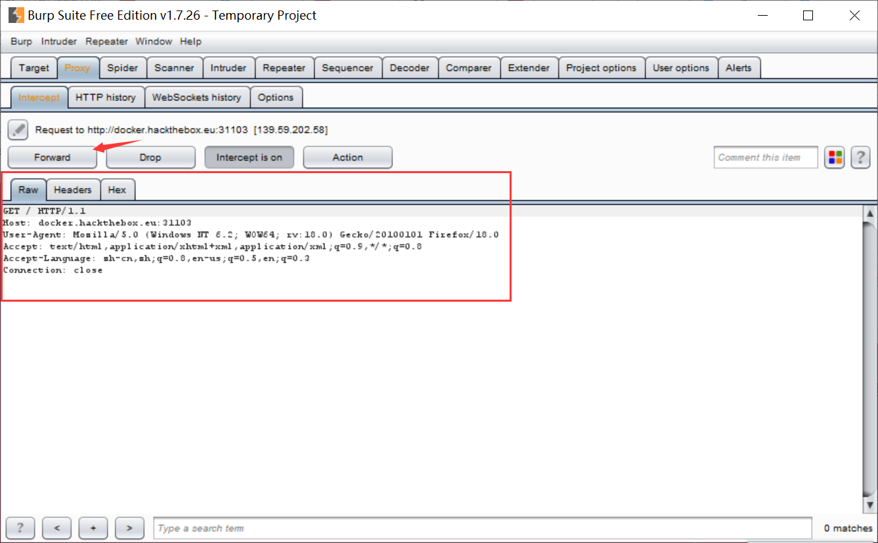This screenshot has width=878, height=543.
Task: Click the scrollbar up arrow in request pane
Action: coord(870,214)
